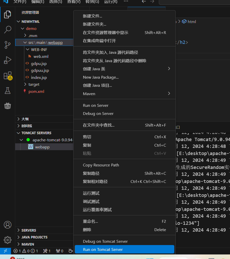This screenshot has width=230, height=259.
Task: Collapse the apache-tomcat-9.0.94 server node
Action: [21, 140]
